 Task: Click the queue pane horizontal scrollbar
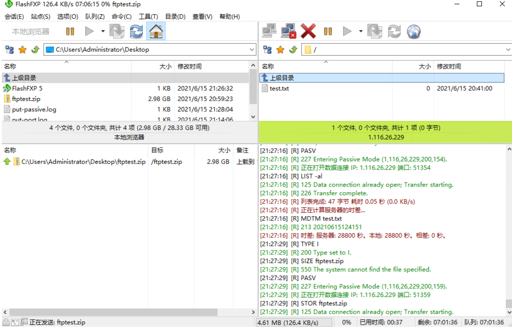(x=114, y=312)
